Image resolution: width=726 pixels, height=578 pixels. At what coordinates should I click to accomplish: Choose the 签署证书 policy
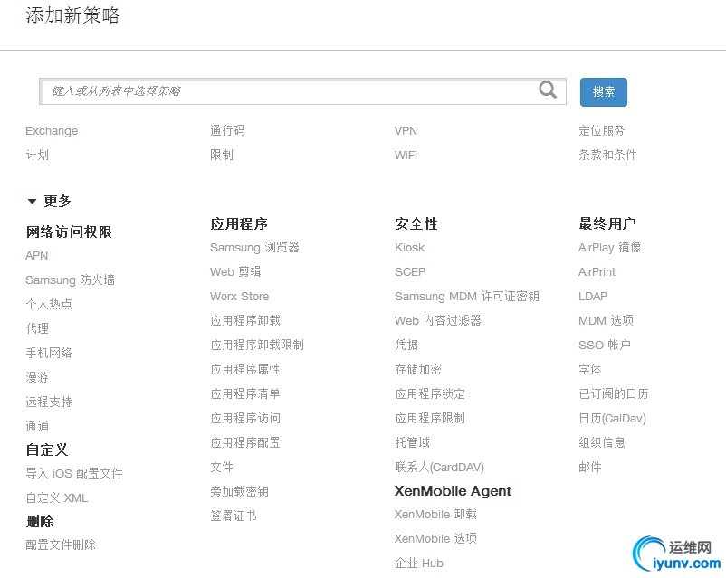(234, 516)
